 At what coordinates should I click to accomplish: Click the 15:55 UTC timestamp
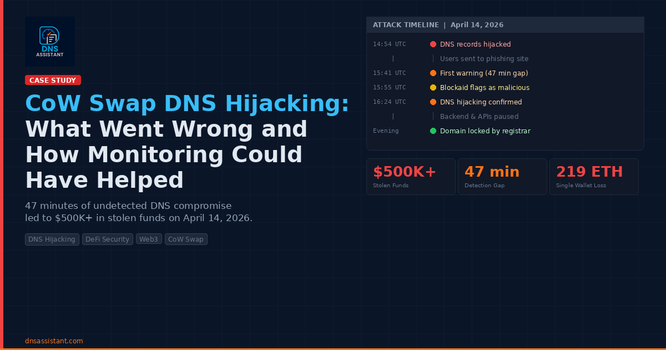click(389, 88)
